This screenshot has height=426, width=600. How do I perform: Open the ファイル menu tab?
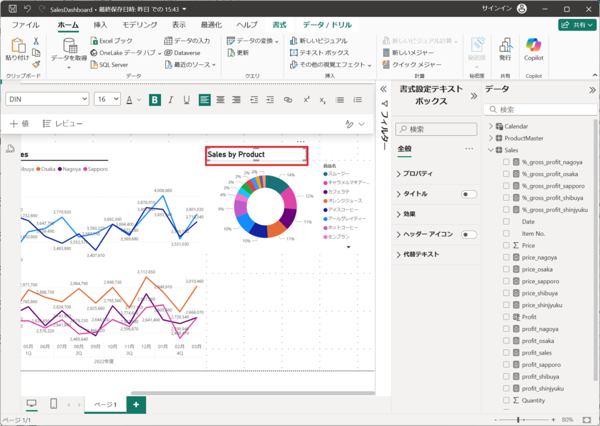point(25,25)
